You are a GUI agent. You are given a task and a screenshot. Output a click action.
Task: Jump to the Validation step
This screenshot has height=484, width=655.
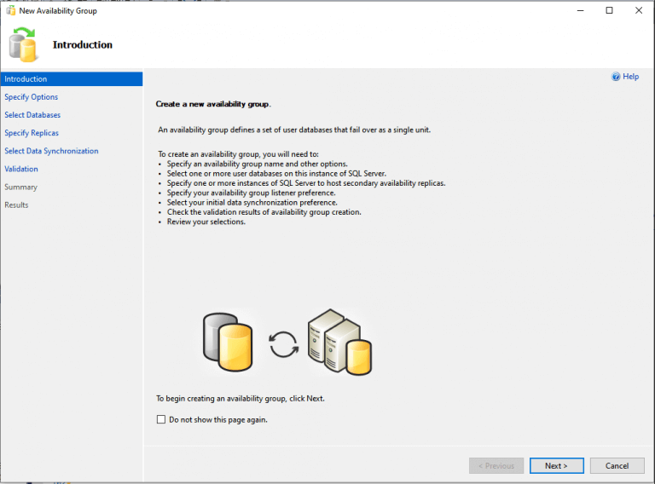(21, 169)
